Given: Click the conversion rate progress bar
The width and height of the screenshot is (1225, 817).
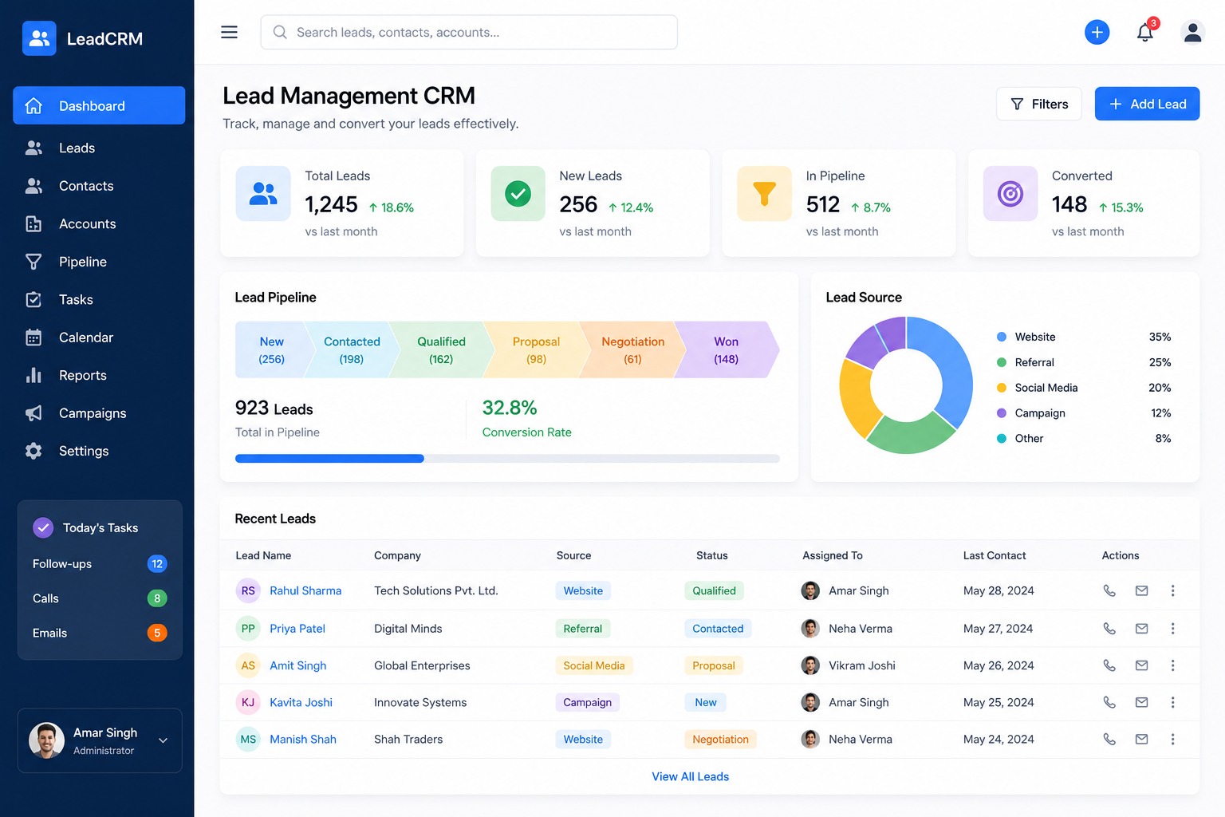Looking at the screenshot, I should [x=507, y=459].
